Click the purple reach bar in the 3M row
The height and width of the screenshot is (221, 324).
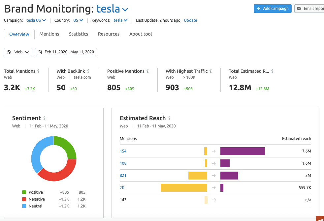[x=229, y=176]
